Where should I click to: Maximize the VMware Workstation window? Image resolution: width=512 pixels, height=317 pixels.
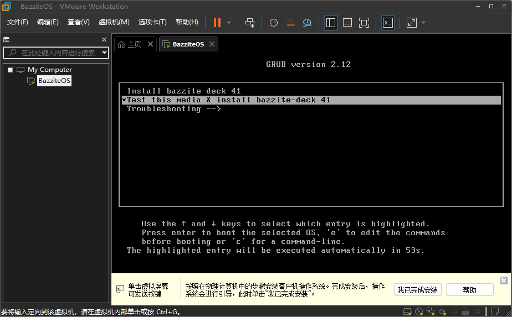point(491,6)
